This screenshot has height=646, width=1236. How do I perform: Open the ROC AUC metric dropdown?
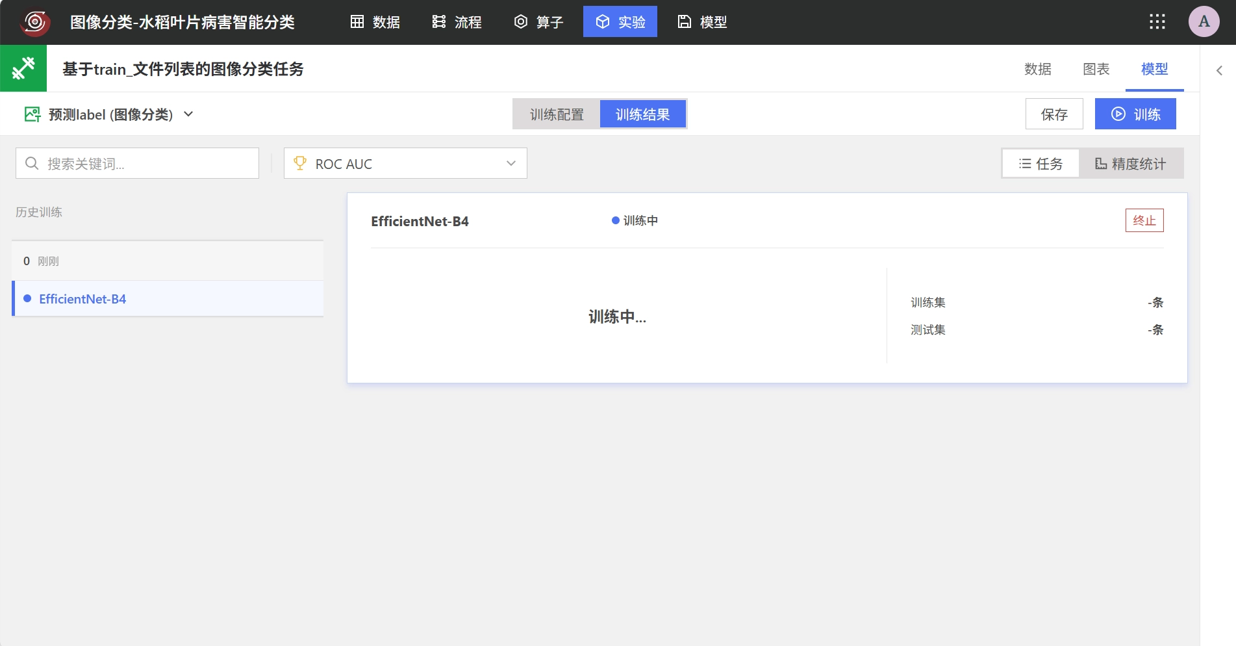[x=405, y=163]
